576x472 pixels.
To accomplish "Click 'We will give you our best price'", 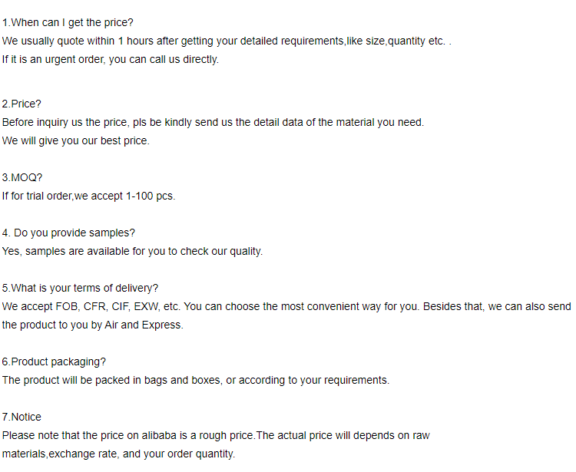I will [76, 140].
